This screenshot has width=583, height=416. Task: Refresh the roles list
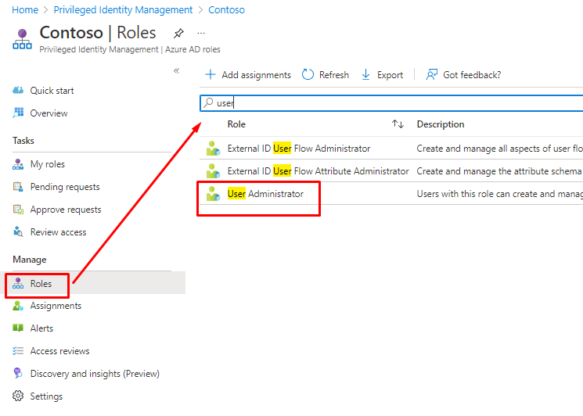[x=326, y=75]
